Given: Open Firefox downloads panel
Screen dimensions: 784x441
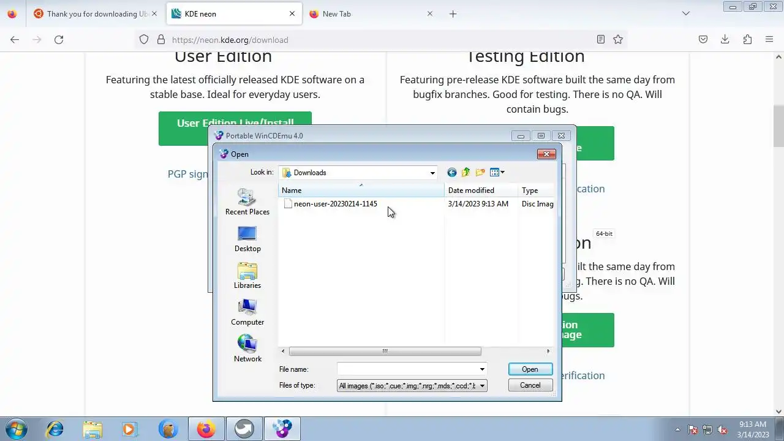Looking at the screenshot, I should coord(725,40).
